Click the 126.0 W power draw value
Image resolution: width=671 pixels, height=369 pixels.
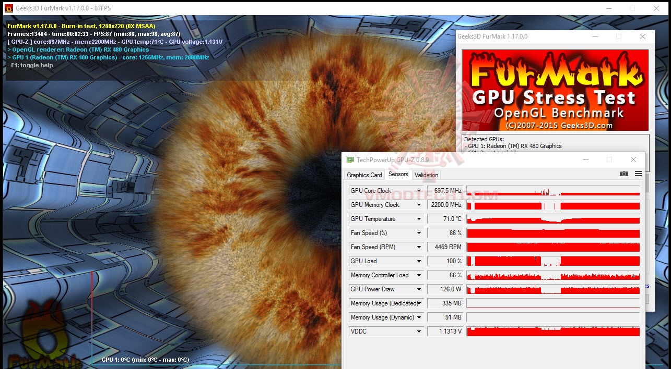[445, 289]
